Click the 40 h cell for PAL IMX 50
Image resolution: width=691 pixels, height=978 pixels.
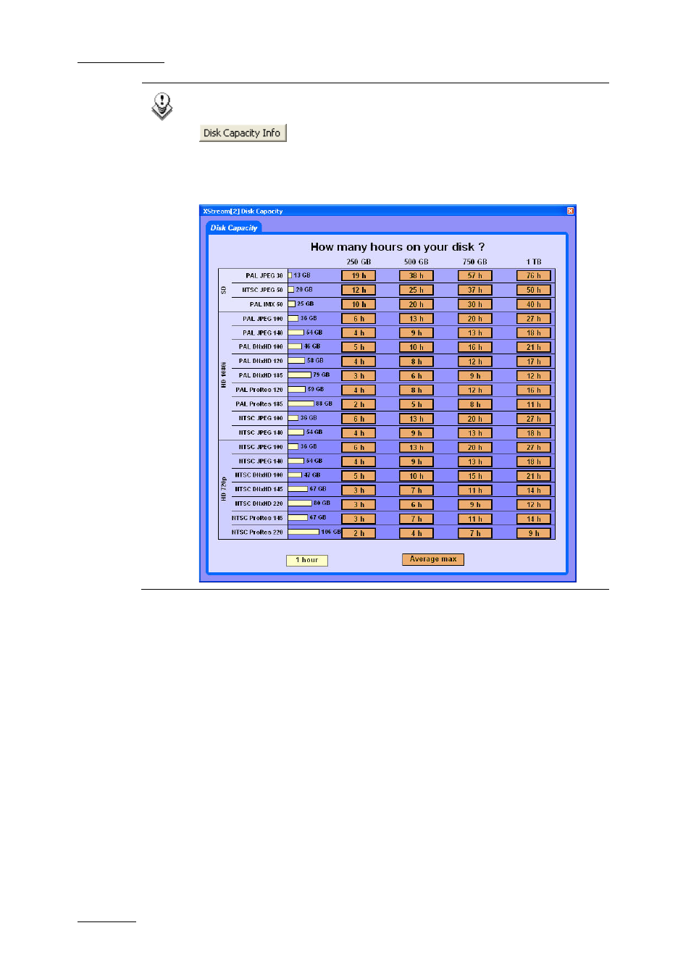pyautogui.click(x=534, y=304)
